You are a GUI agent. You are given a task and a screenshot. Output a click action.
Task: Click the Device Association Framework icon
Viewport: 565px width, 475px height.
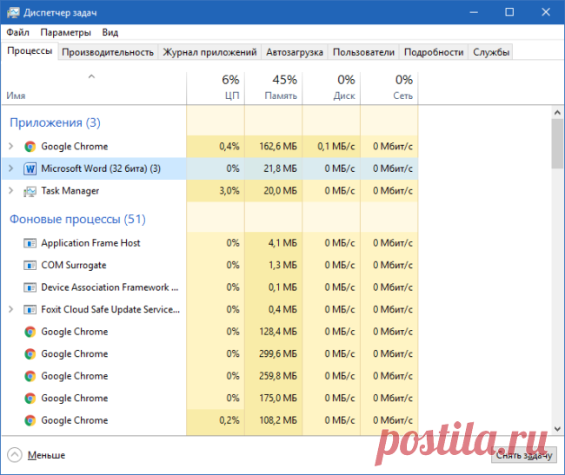pyautogui.click(x=30, y=288)
